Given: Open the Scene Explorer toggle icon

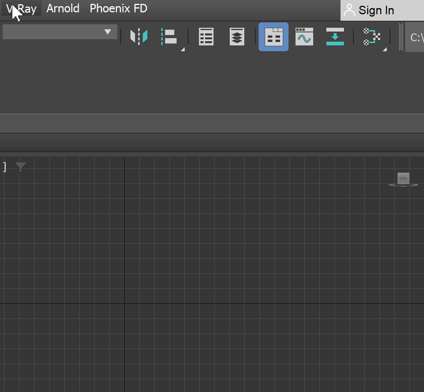Looking at the screenshot, I should tap(206, 37).
